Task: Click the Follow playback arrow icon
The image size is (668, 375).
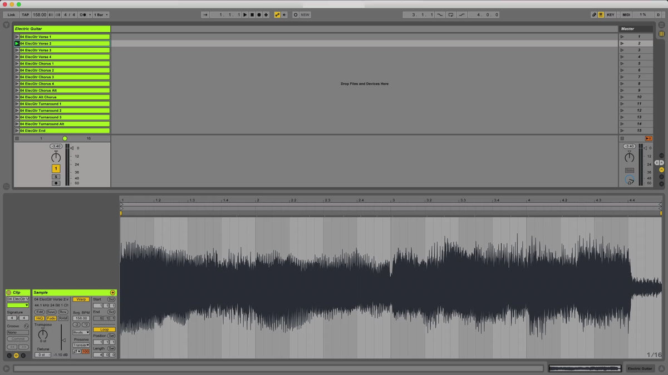Action: [x=205, y=14]
